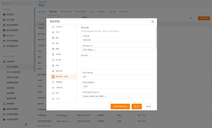Viewport: 212px width, 128px height.
Task: Choose the 百分数 percent field type
Action: click(58, 60)
